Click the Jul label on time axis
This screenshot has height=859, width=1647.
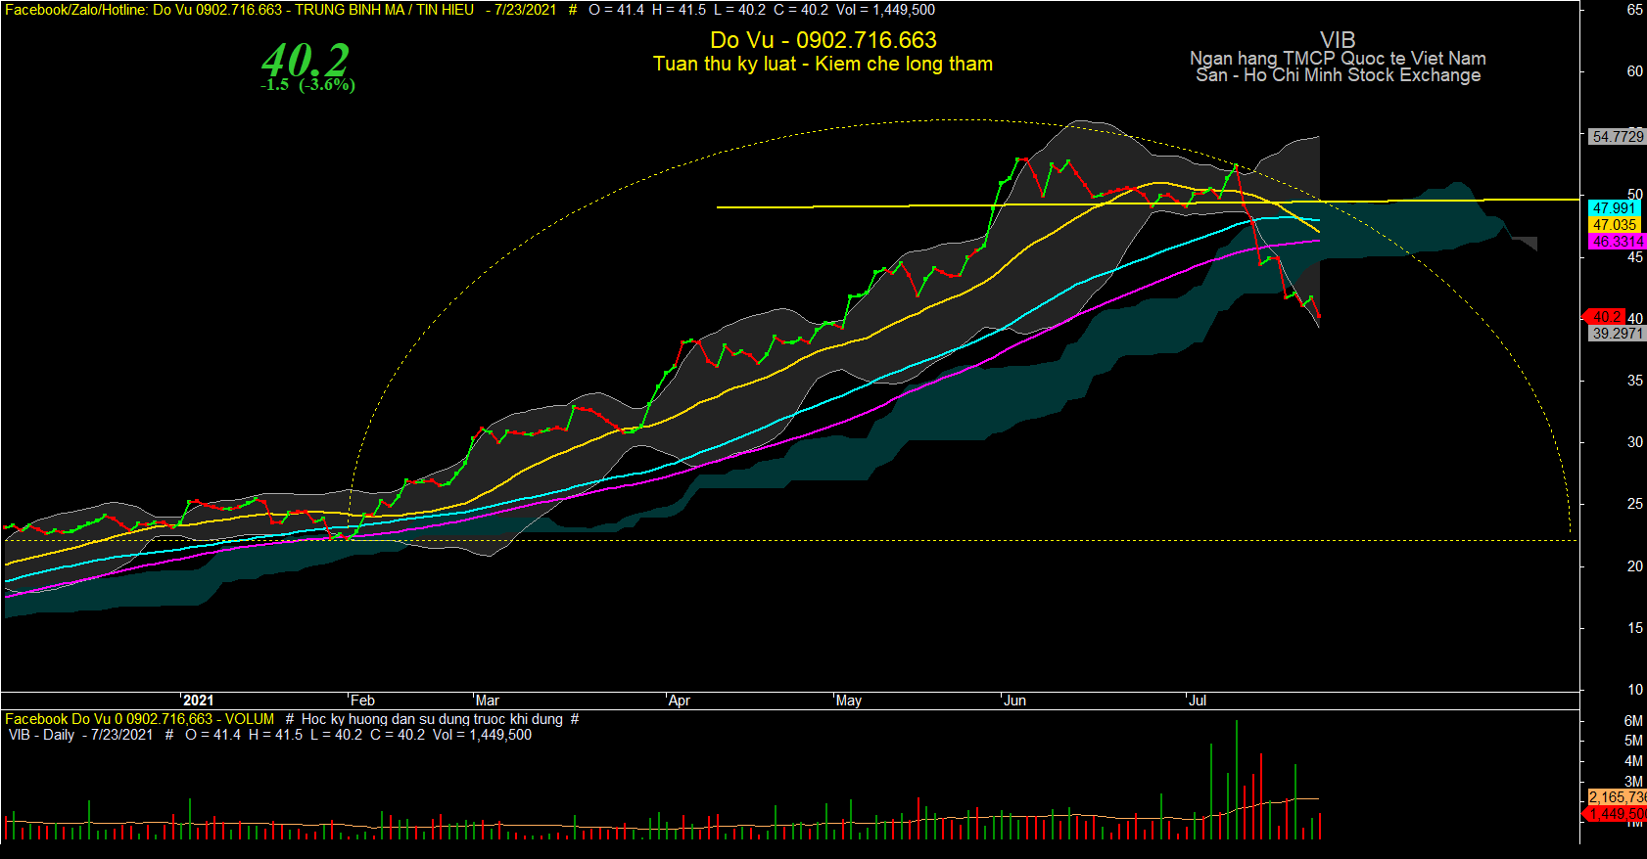[x=1198, y=701]
